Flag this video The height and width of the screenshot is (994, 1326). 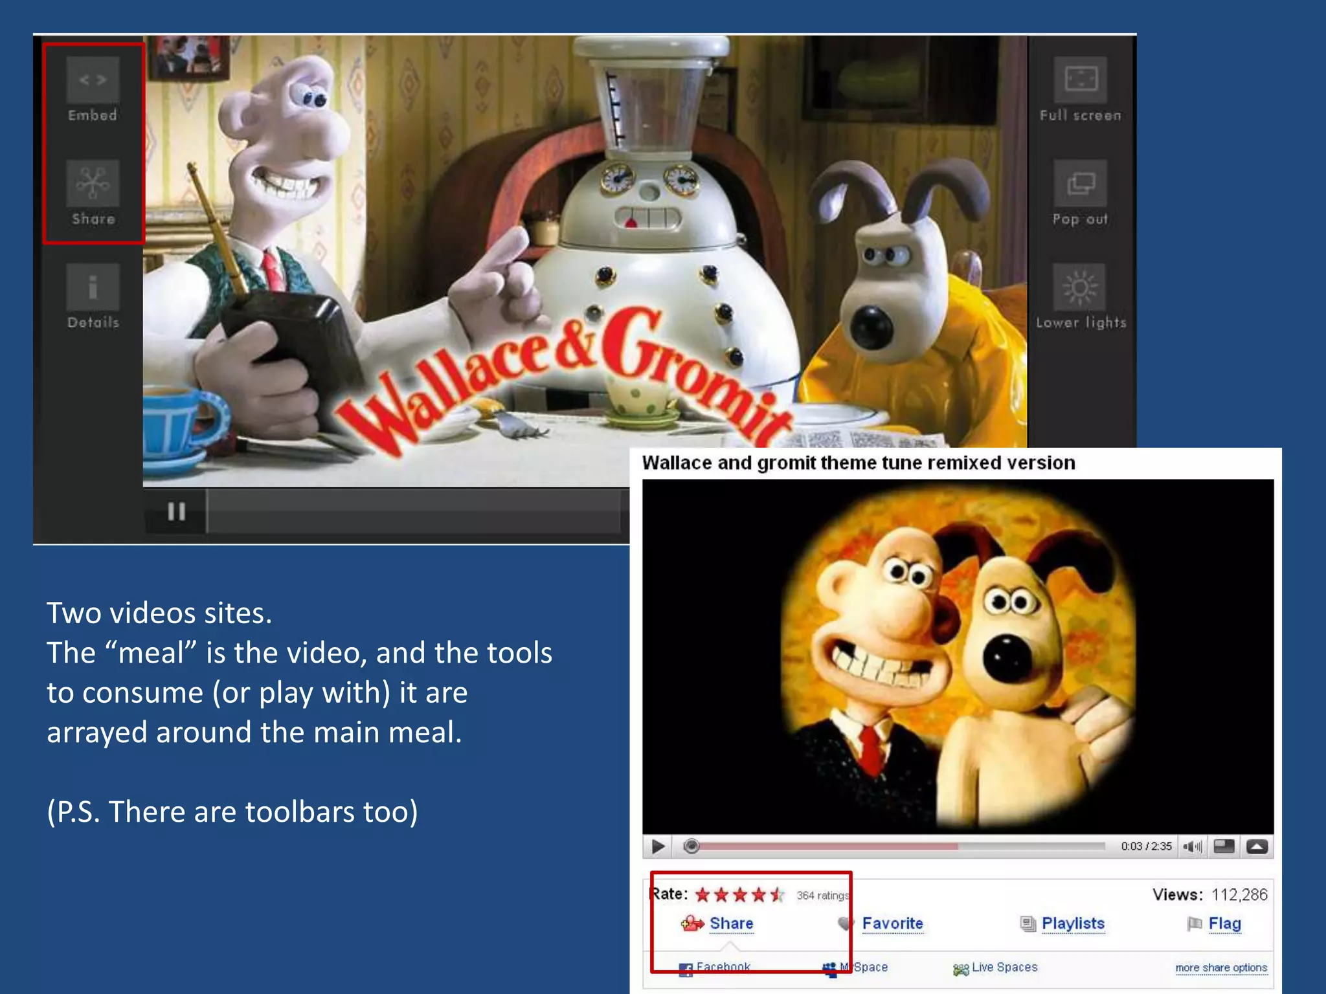(1224, 923)
